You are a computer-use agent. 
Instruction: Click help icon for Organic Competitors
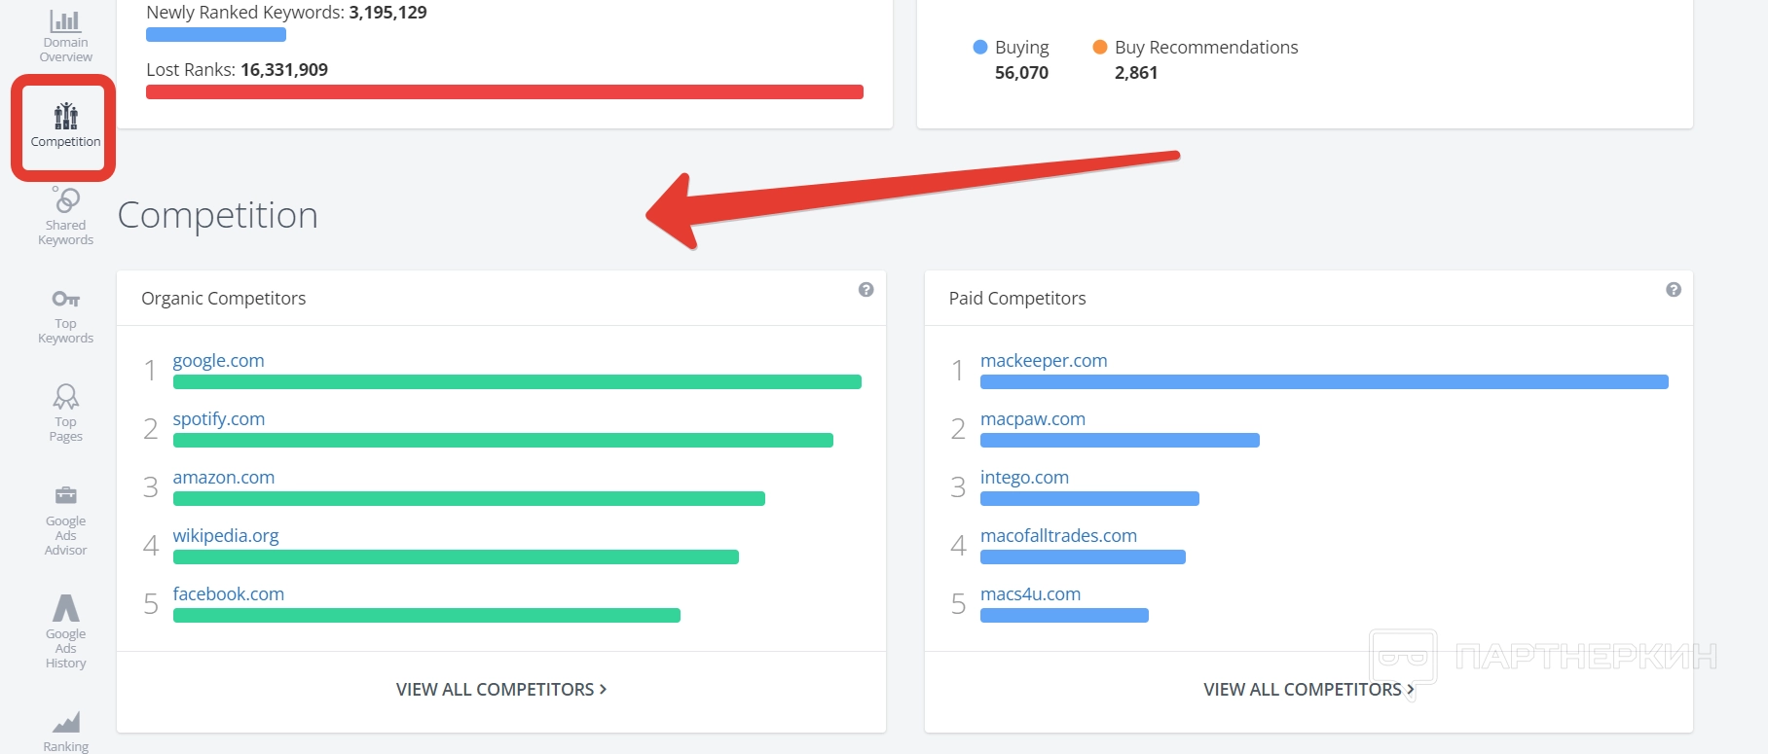click(x=866, y=290)
